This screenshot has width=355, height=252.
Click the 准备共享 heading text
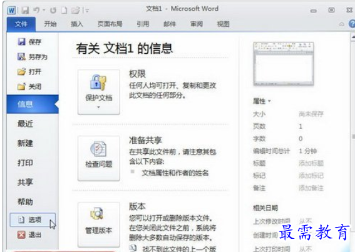(145, 140)
